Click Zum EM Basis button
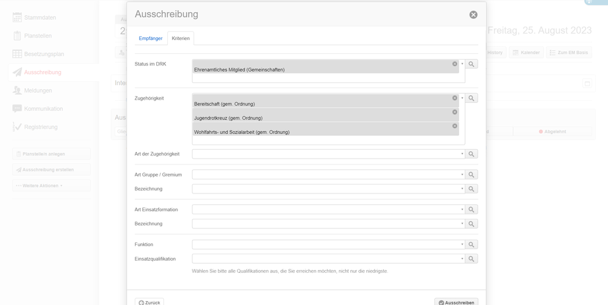This screenshot has width=608, height=305. pos(569,53)
